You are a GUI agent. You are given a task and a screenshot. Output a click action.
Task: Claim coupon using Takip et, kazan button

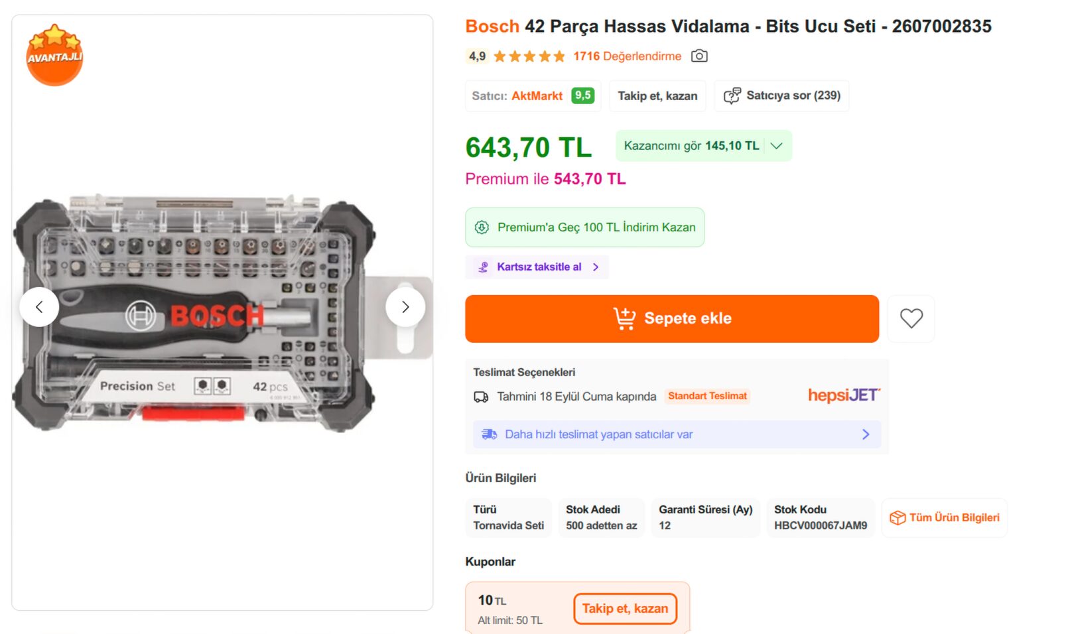point(625,609)
